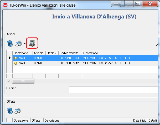Sort by Articolo column header
The height and width of the screenshot is (125, 160).
[39, 53]
